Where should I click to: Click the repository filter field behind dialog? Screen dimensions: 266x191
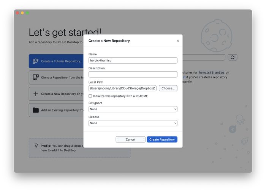click(x=204, y=57)
